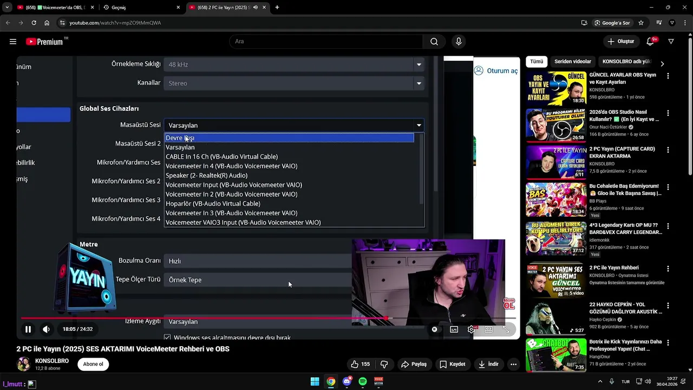Screen dimensions: 693x390
Task: Pause the video in the player
Action: 28,329
